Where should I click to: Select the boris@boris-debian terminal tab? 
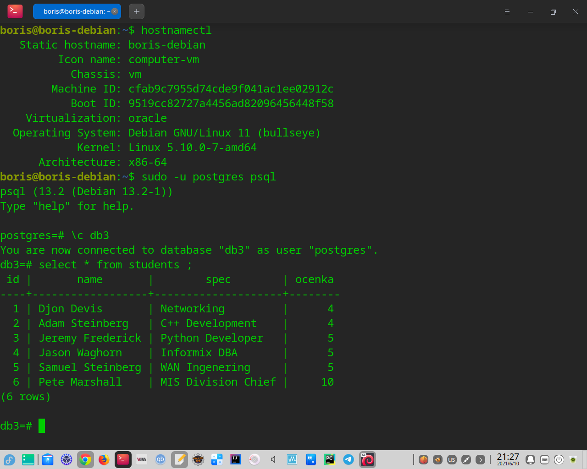[76, 11]
